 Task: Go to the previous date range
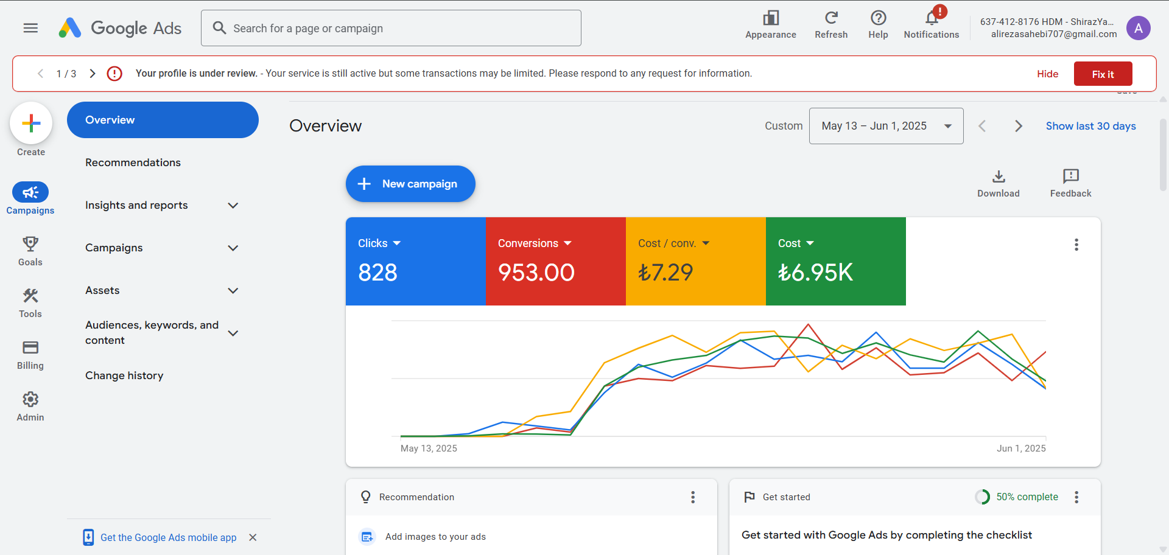pos(982,126)
